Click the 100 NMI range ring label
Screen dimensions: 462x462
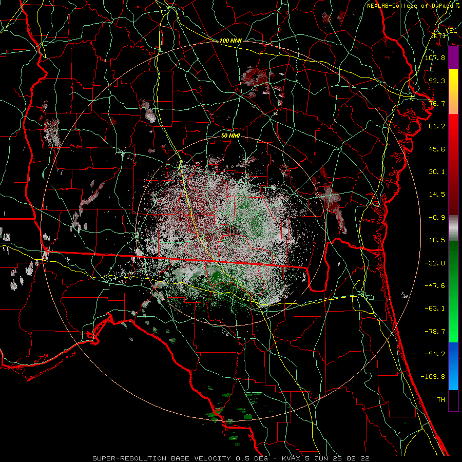click(230, 41)
